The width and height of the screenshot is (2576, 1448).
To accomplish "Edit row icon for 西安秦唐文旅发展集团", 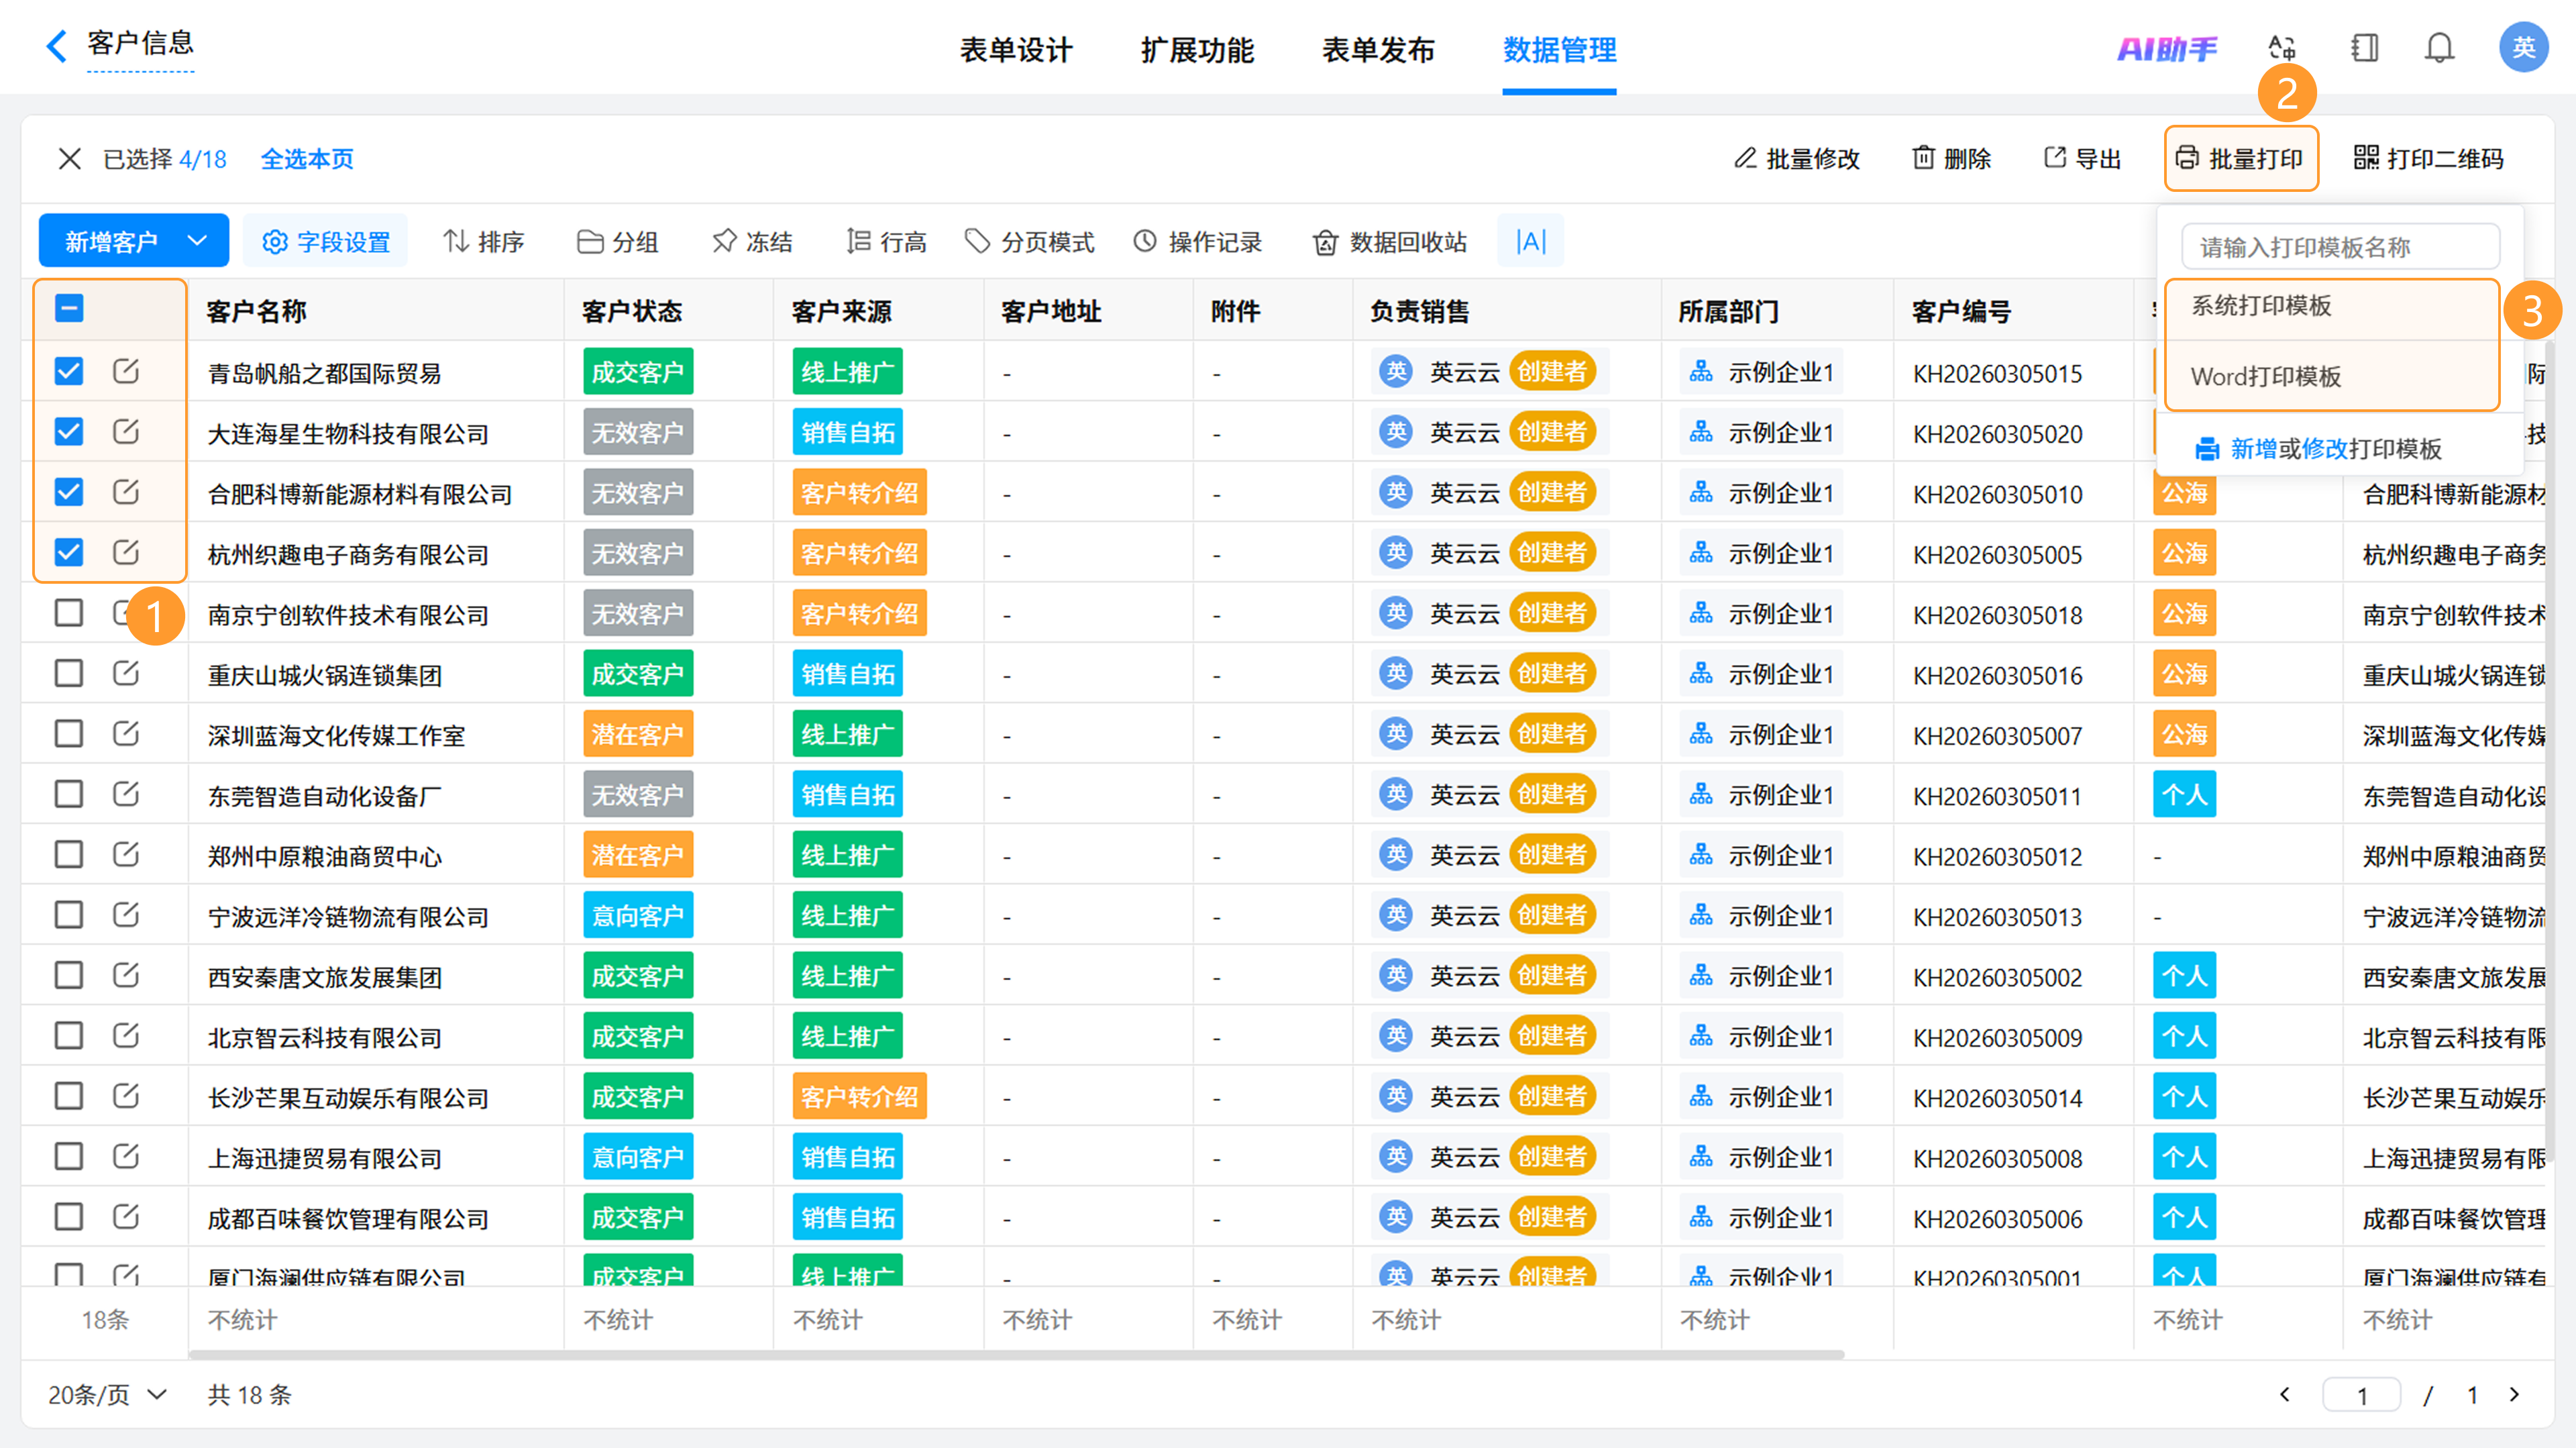I will (126, 975).
